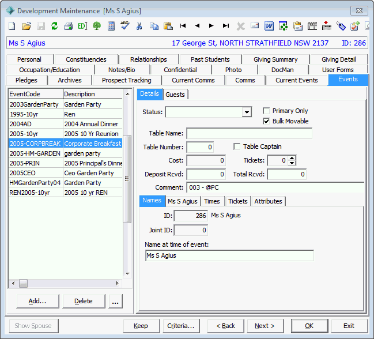Click the New record page icon
Image resolution: width=374 pixels, height=339 pixels.
point(12,26)
